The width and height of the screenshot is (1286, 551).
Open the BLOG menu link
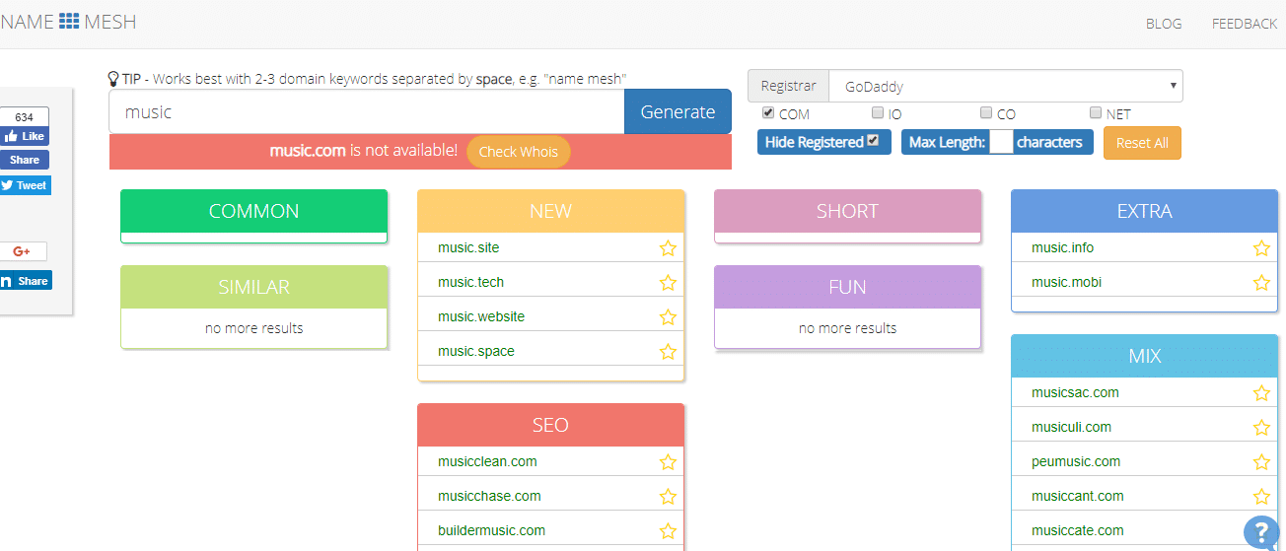click(1164, 24)
